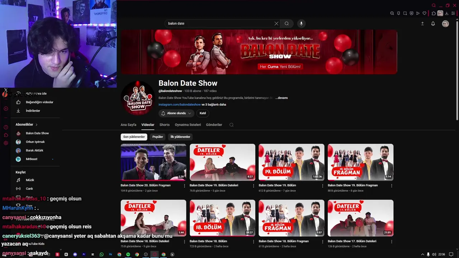
Task: Click the pin icon in browser toolbar
Action: click(398, 13)
